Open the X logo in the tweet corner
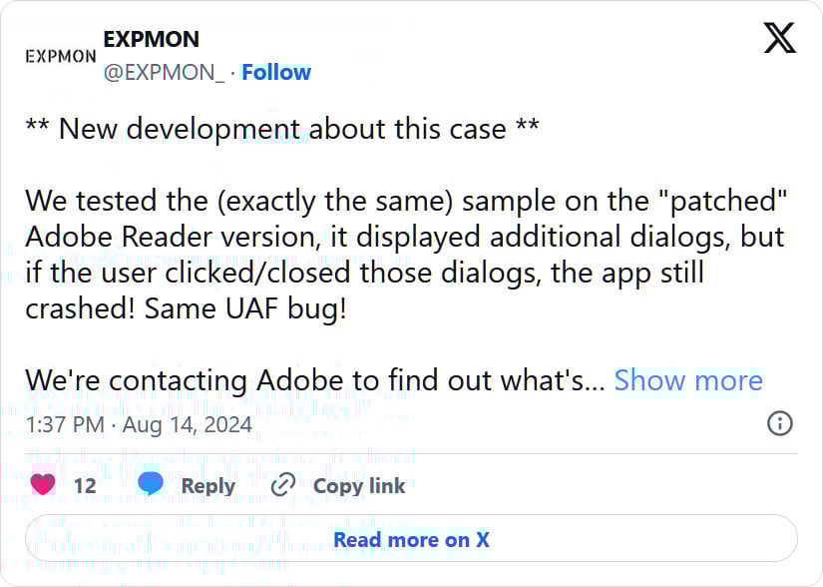 [779, 38]
